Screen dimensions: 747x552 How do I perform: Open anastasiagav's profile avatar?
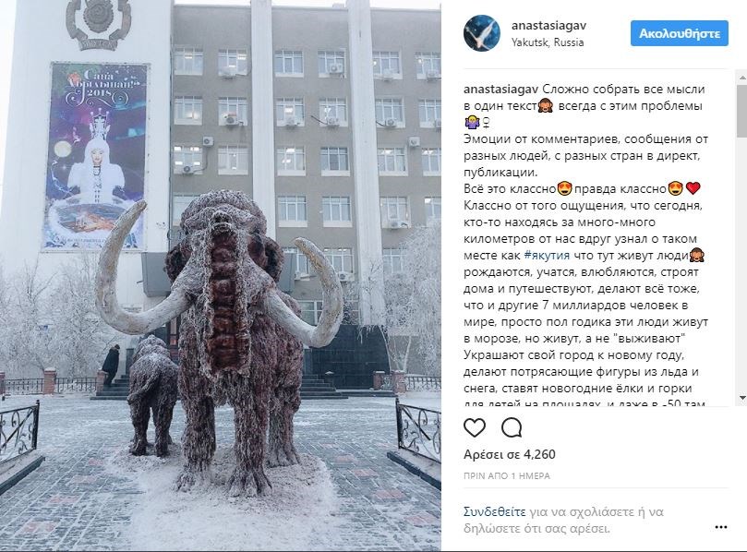(x=482, y=33)
